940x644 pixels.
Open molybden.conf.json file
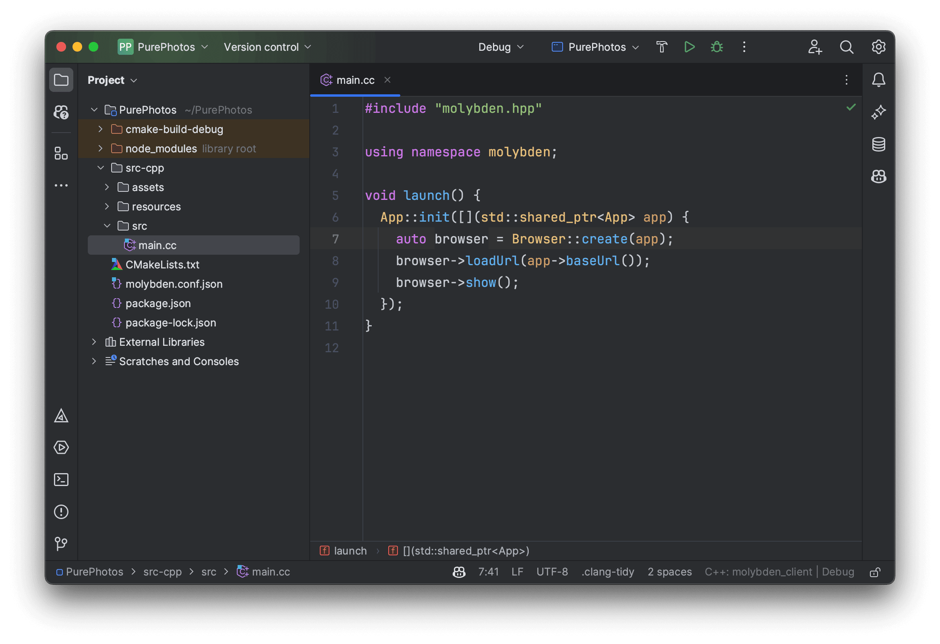tap(174, 283)
